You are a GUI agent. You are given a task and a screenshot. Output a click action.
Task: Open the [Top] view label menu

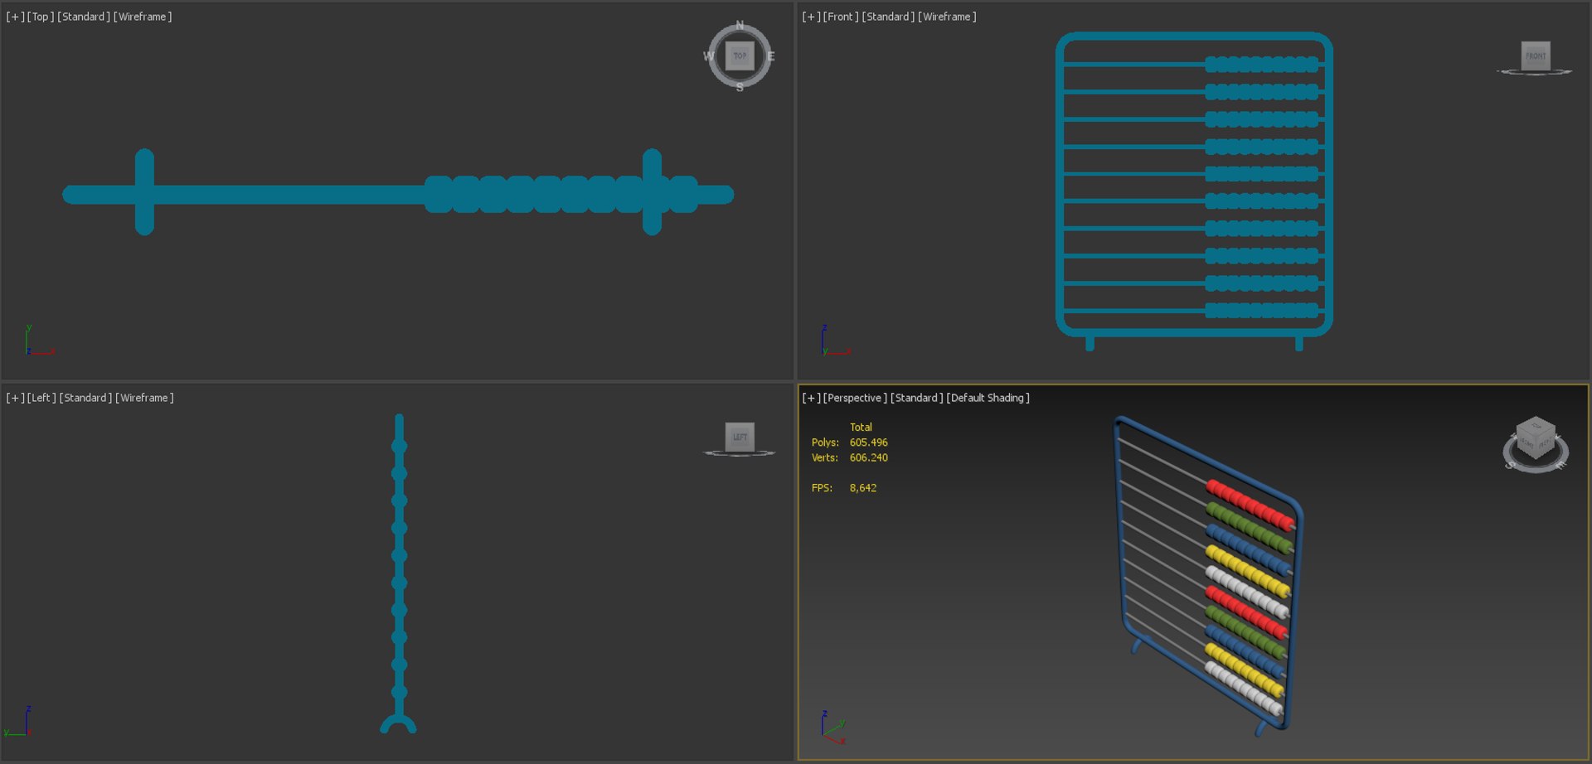(41, 17)
